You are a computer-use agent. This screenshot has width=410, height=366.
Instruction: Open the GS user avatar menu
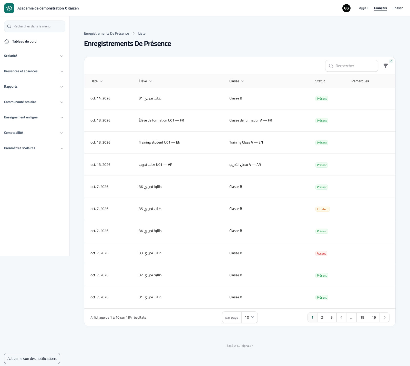coord(346,8)
